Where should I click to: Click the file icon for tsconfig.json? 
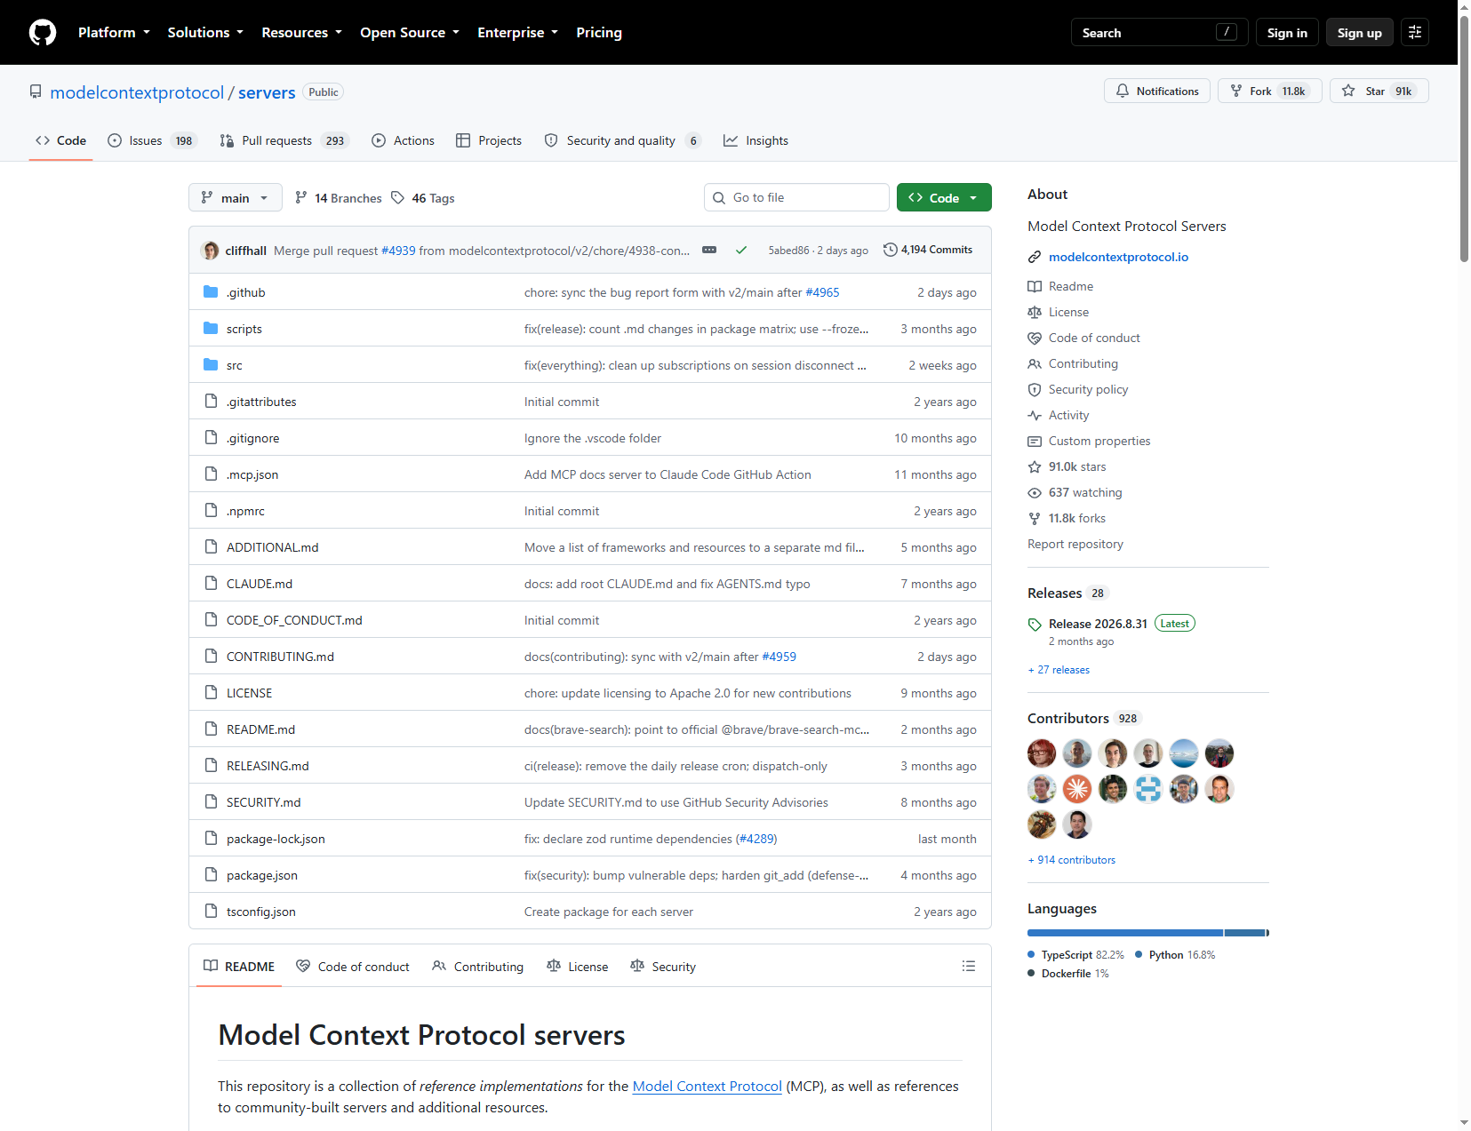pyautogui.click(x=211, y=911)
